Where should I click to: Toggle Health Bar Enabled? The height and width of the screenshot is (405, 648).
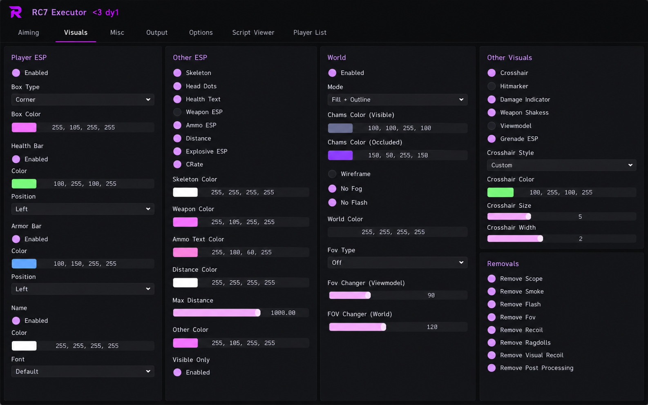[16, 159]
